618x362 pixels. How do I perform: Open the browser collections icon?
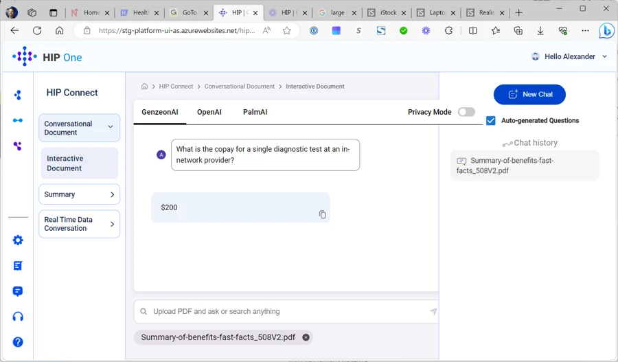coord(518,30)
